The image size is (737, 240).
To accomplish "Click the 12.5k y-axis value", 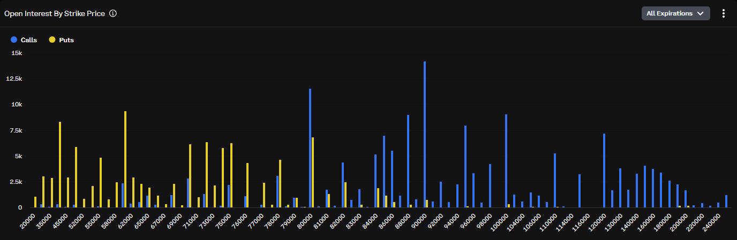I will [x=13, y=79].
